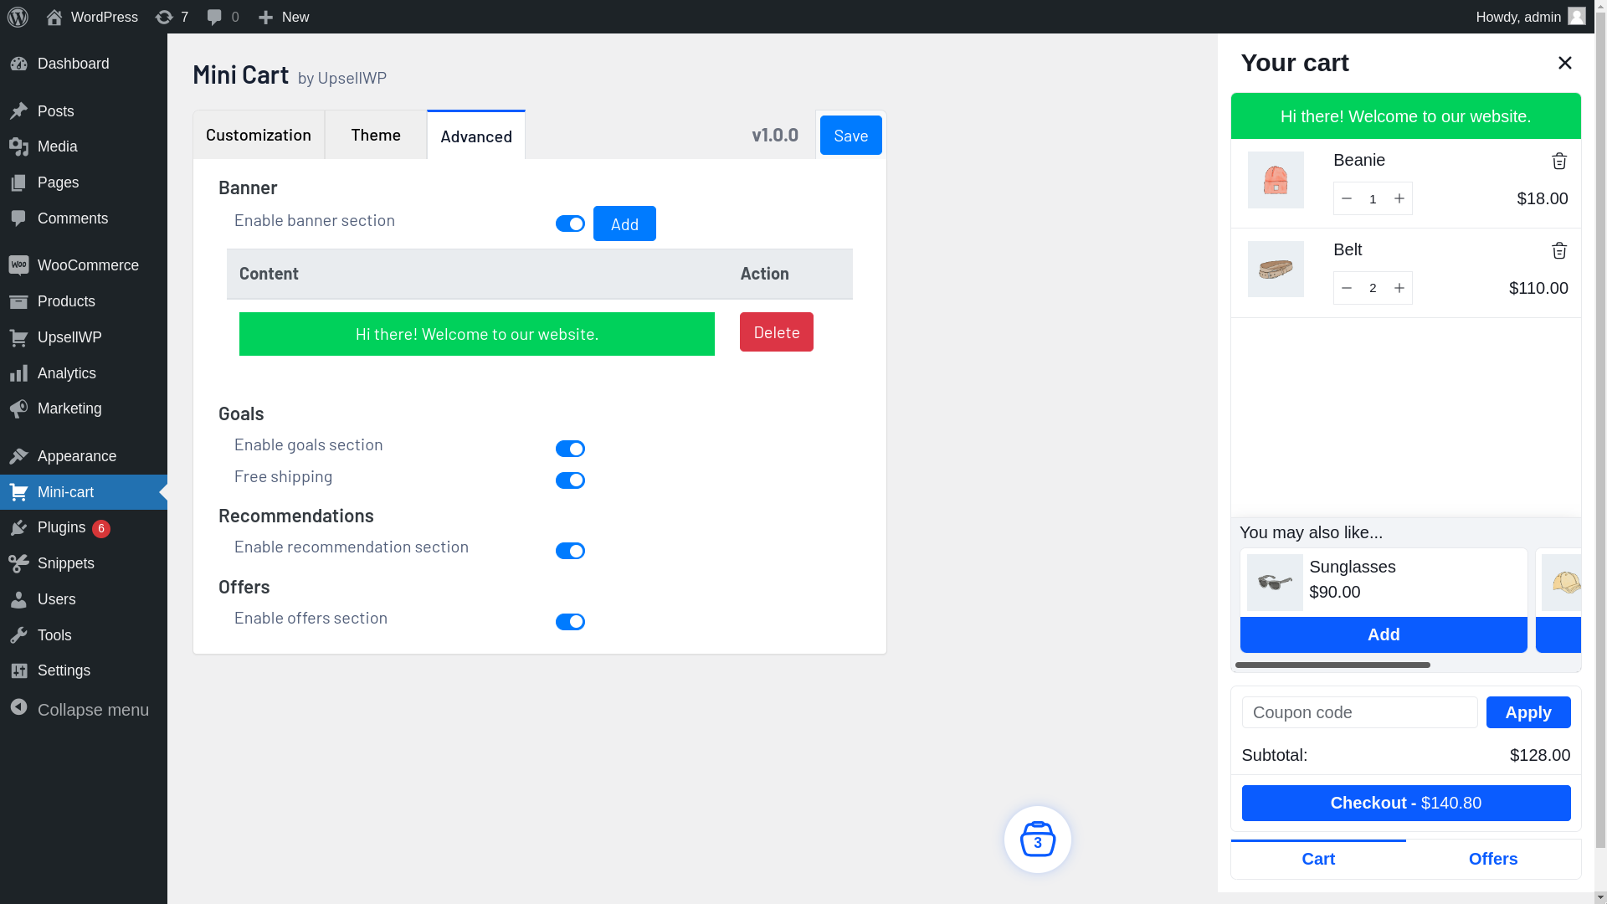1607x904 pixels.
Task: Click the Sunglasses product thumbnail
Action: 1275,583
